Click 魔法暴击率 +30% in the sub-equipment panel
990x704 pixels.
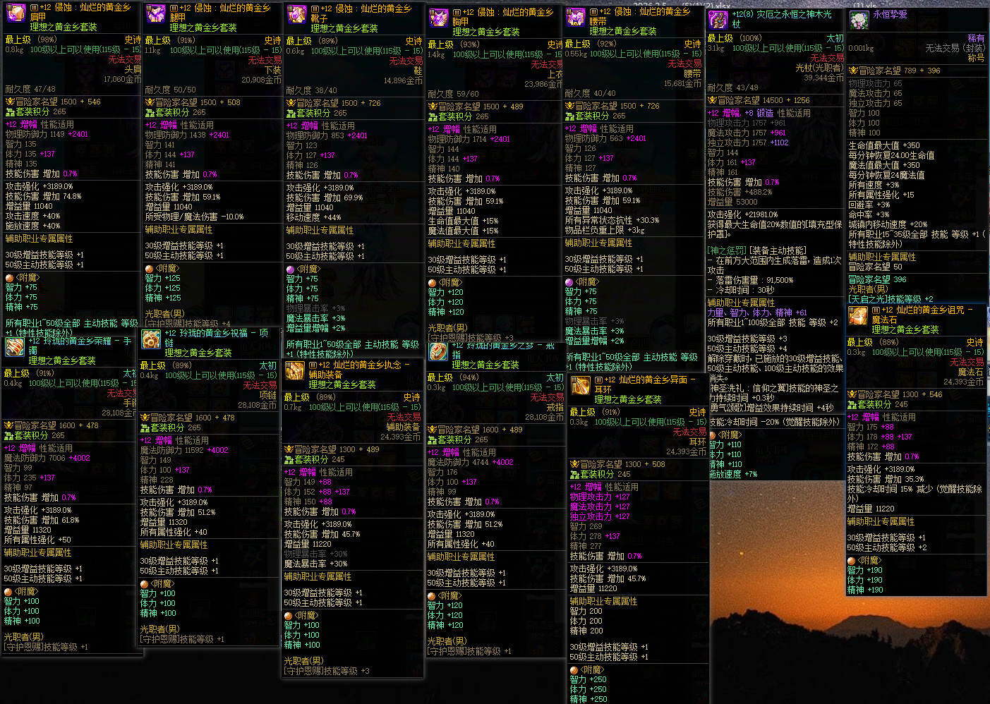tap(316, 564)
